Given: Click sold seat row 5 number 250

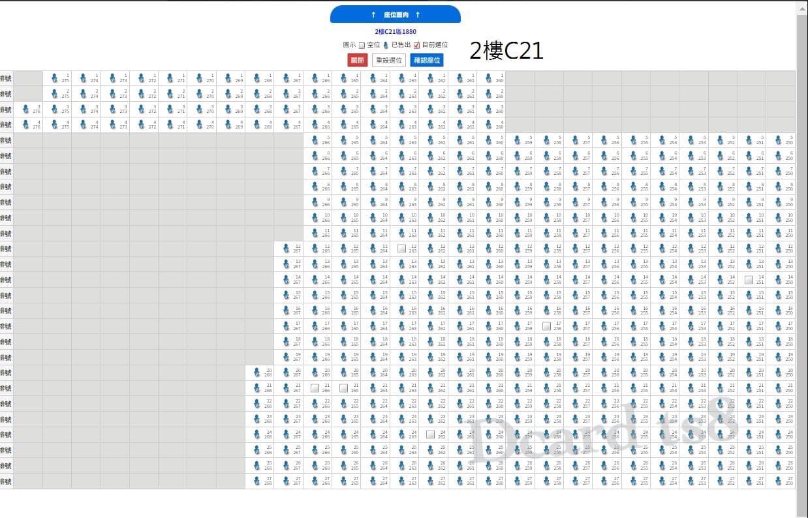Looking at the screenshot, I should 778,140.
